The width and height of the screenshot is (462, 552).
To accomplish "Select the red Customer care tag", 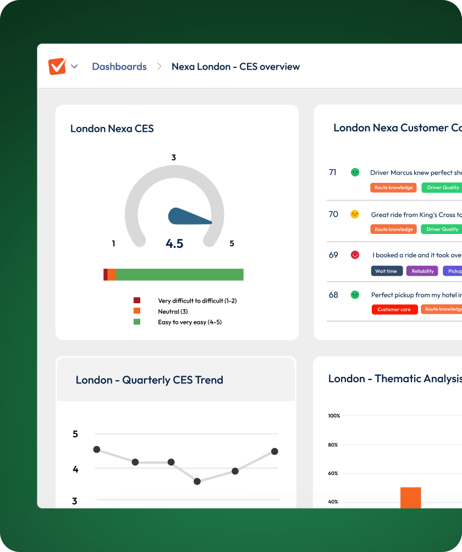I will (x=394, y=309).
